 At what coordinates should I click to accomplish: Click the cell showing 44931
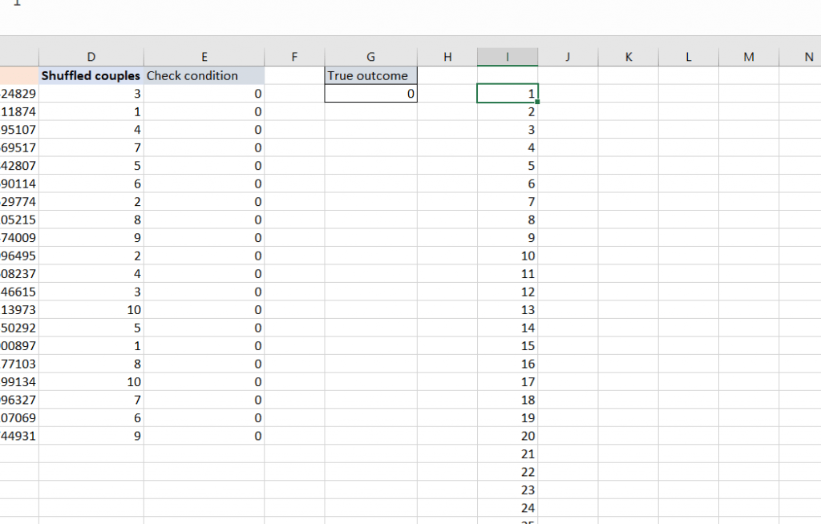[19, 436]
